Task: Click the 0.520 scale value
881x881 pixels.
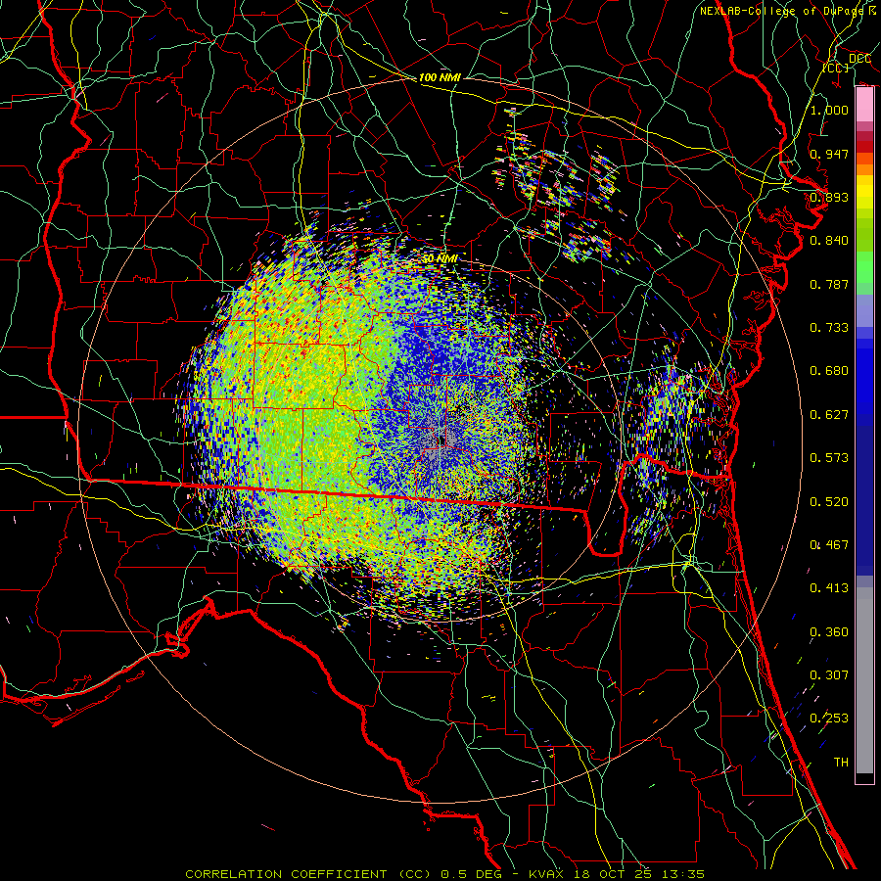Action: (x=829, y=502)
